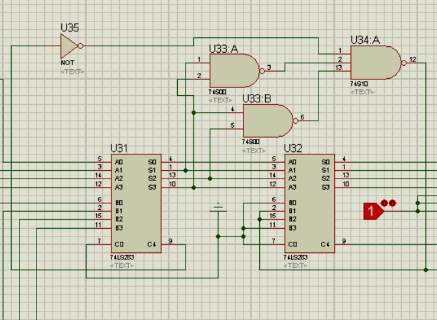Click the <TEXT> placeholder under U34:A
The height and width of the screenshot is (320, 437).
(x=362, y=92)
